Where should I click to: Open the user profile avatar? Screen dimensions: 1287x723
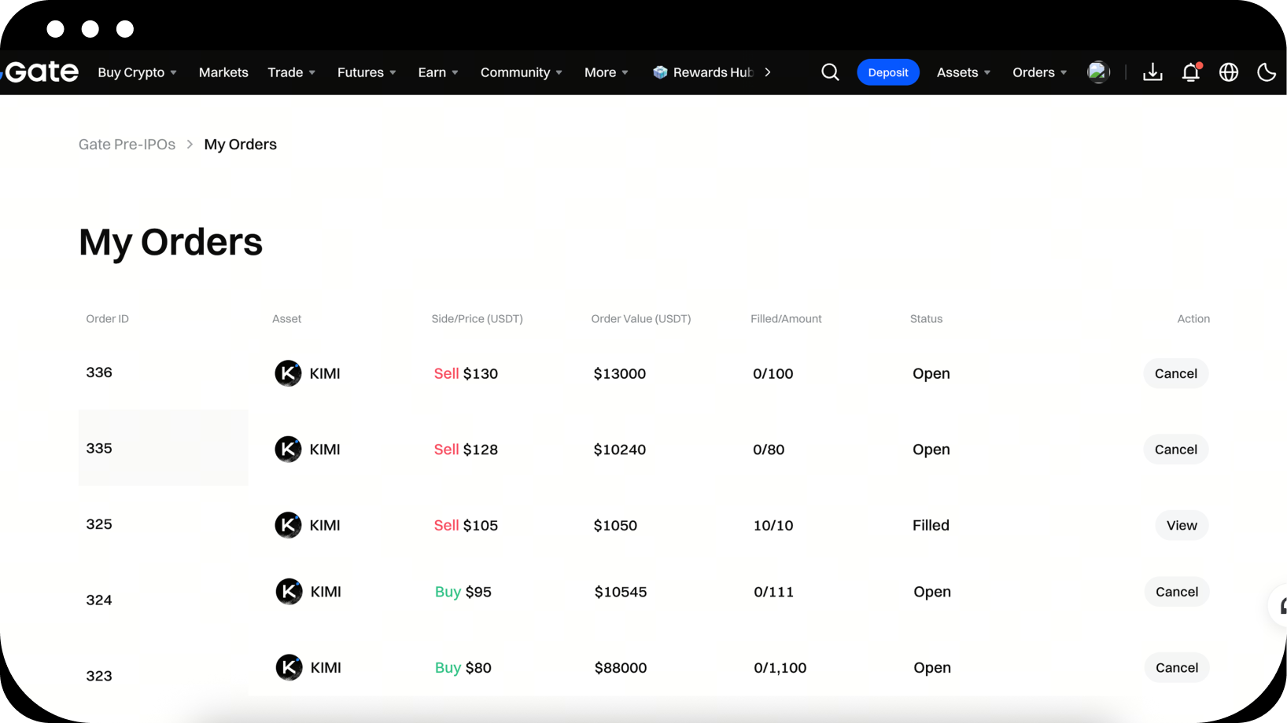point(1098,72)
